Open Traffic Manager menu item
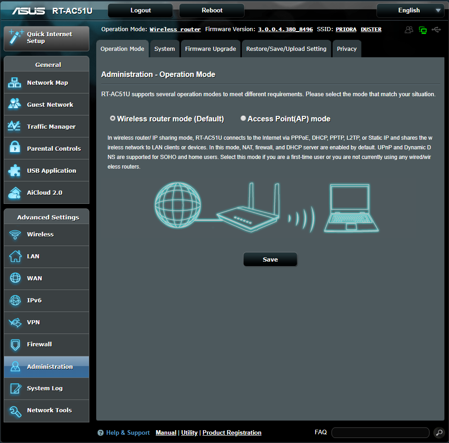The image size is (449, 443). pyautogui.click(x=46, y=126)
